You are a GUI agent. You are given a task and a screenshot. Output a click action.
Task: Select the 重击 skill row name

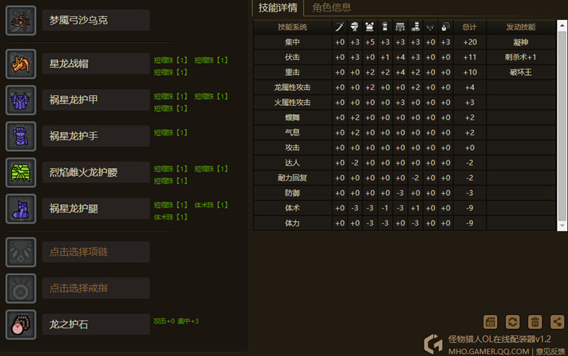(293, 72)
